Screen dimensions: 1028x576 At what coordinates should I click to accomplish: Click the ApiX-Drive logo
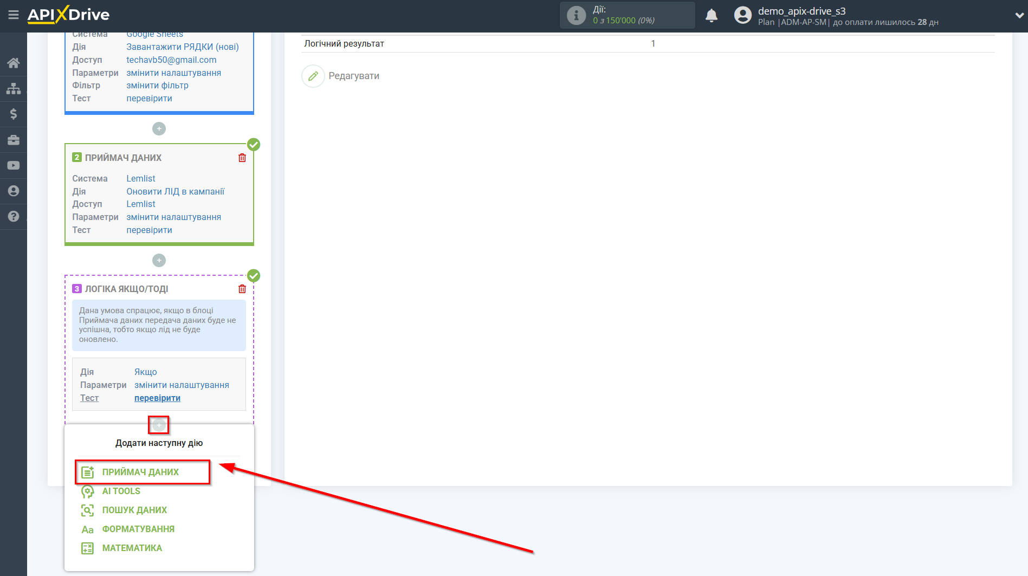[x=69, y=15]
